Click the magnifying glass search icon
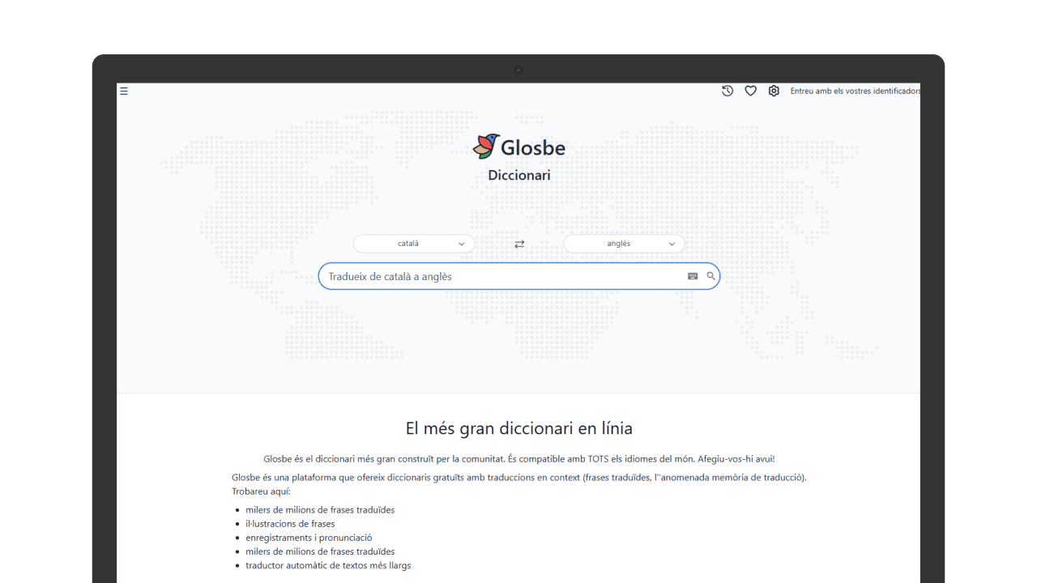 click(711, 276)
